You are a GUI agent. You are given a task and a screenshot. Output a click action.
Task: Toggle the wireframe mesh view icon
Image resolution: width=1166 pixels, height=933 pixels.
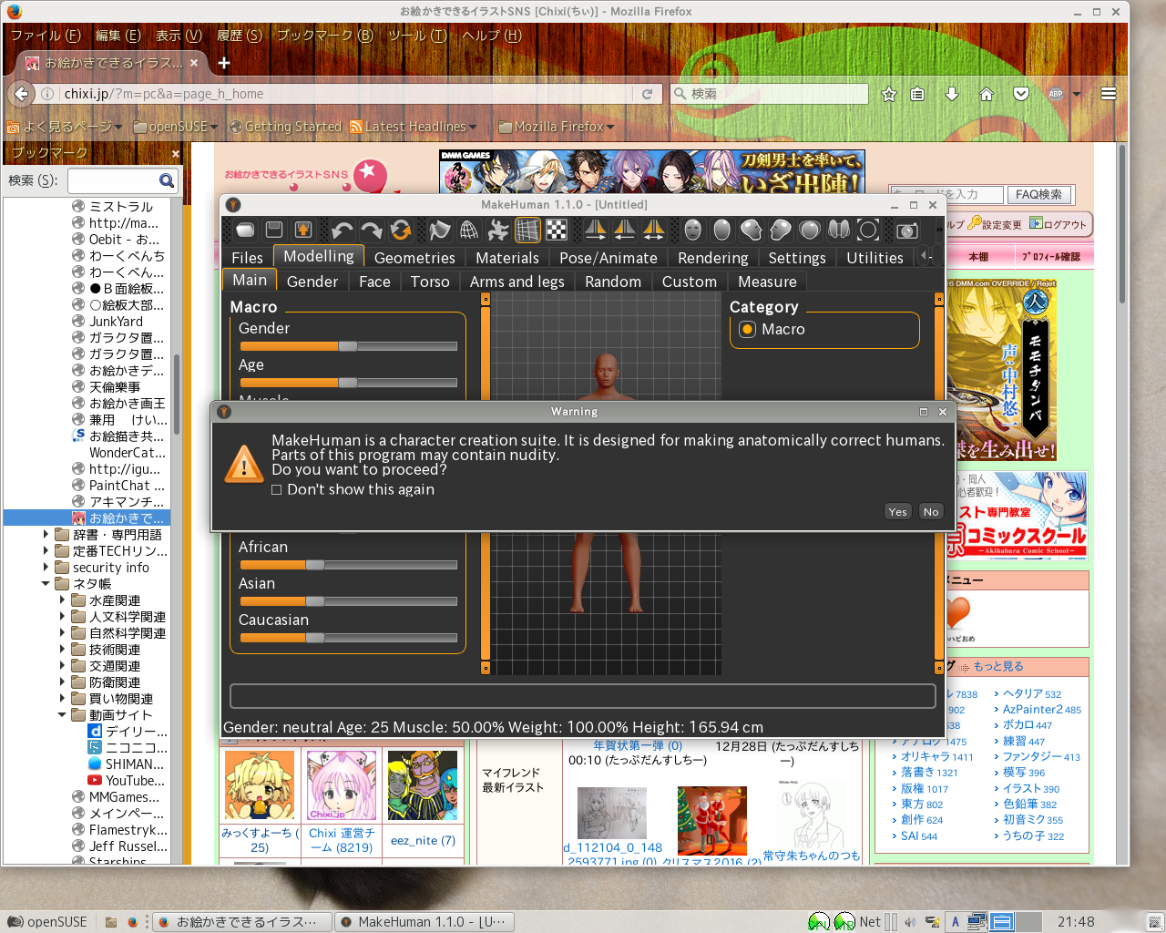469,231
